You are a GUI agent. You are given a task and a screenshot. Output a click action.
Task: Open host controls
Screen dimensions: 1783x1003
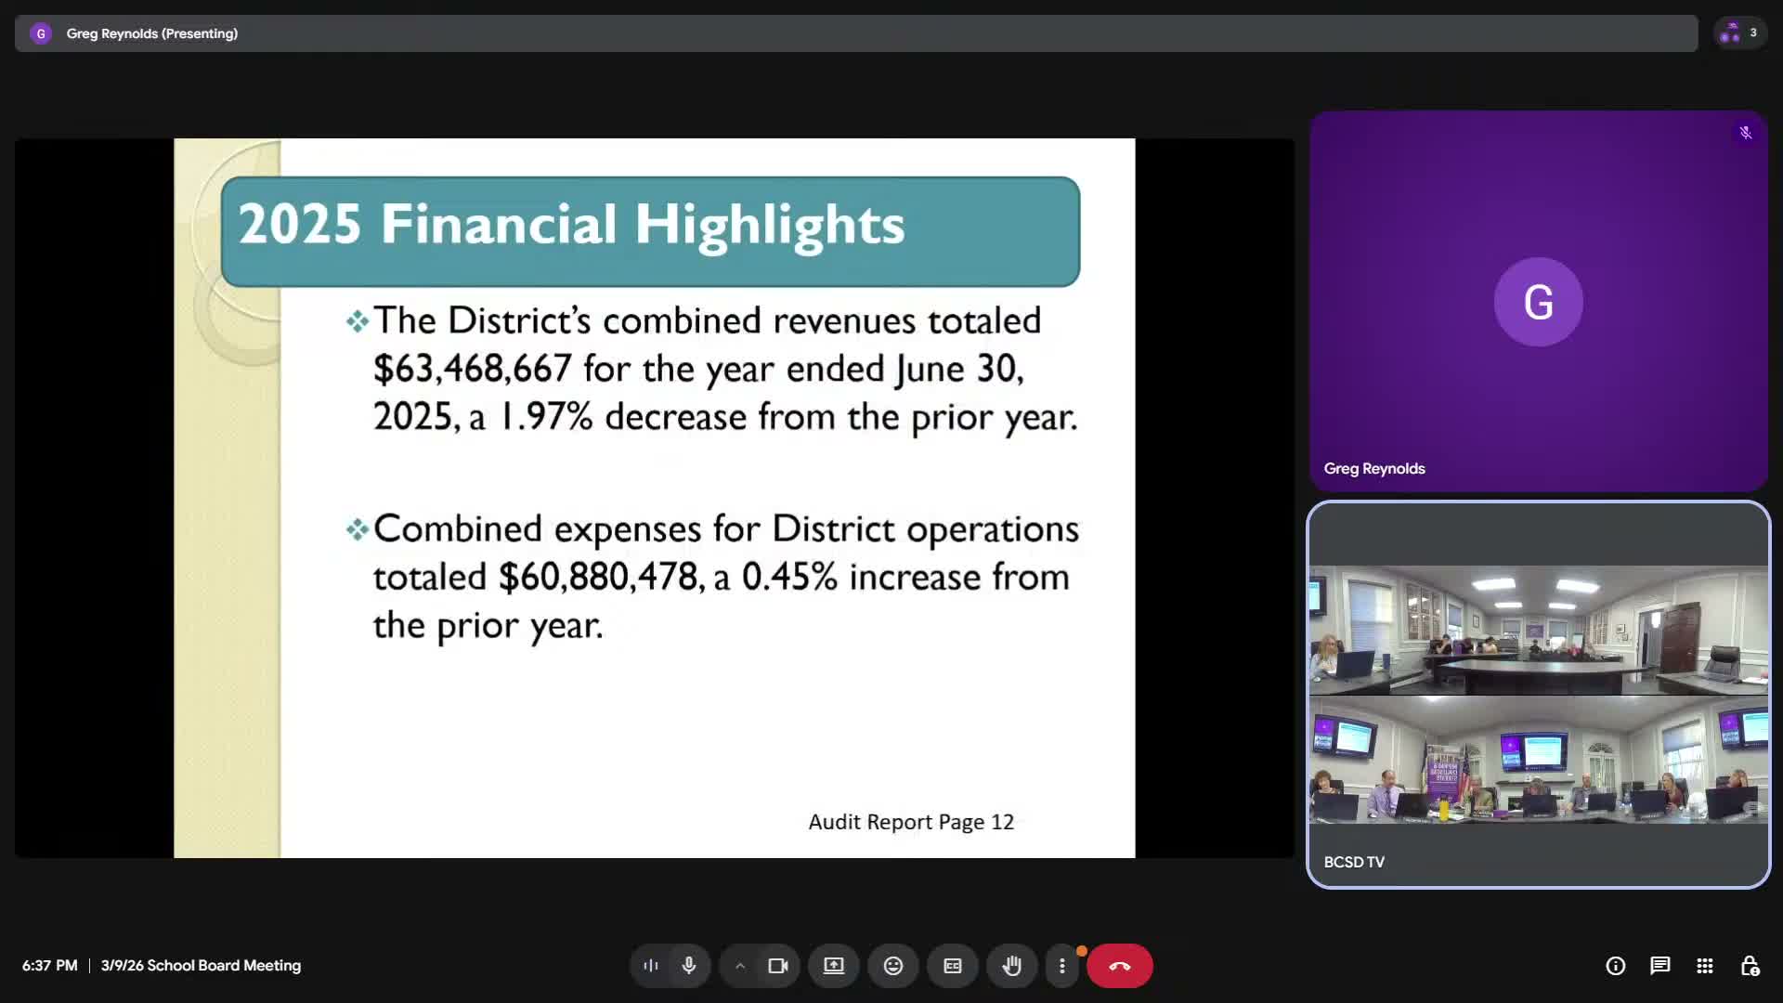pos(1751,966)
